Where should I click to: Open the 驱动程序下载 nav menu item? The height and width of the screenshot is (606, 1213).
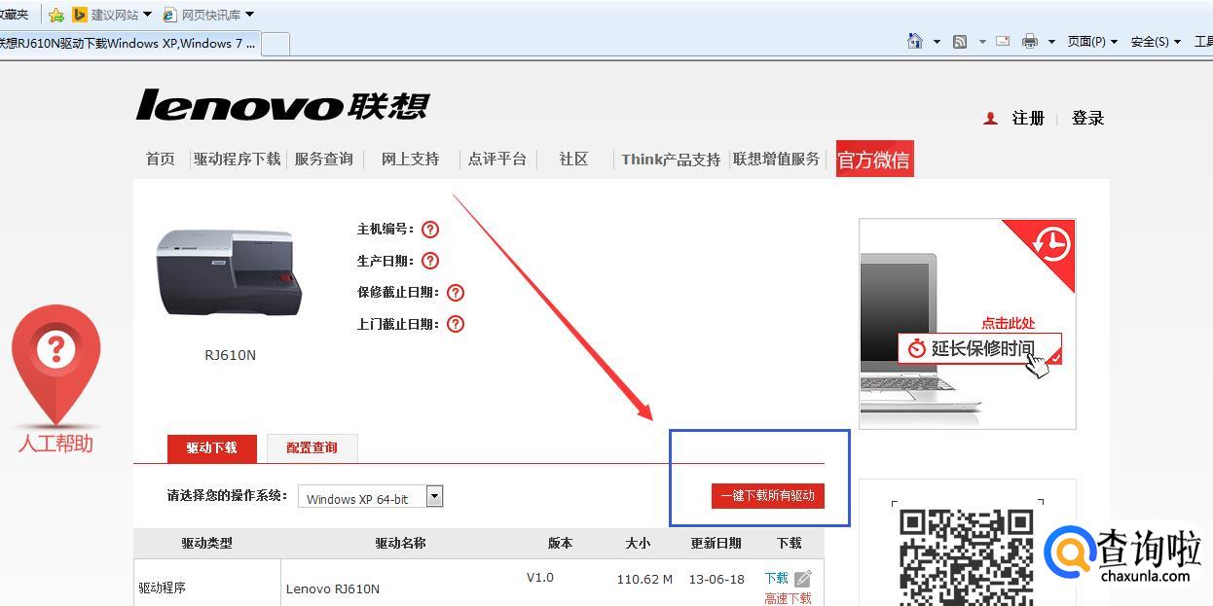coord(237,159)
